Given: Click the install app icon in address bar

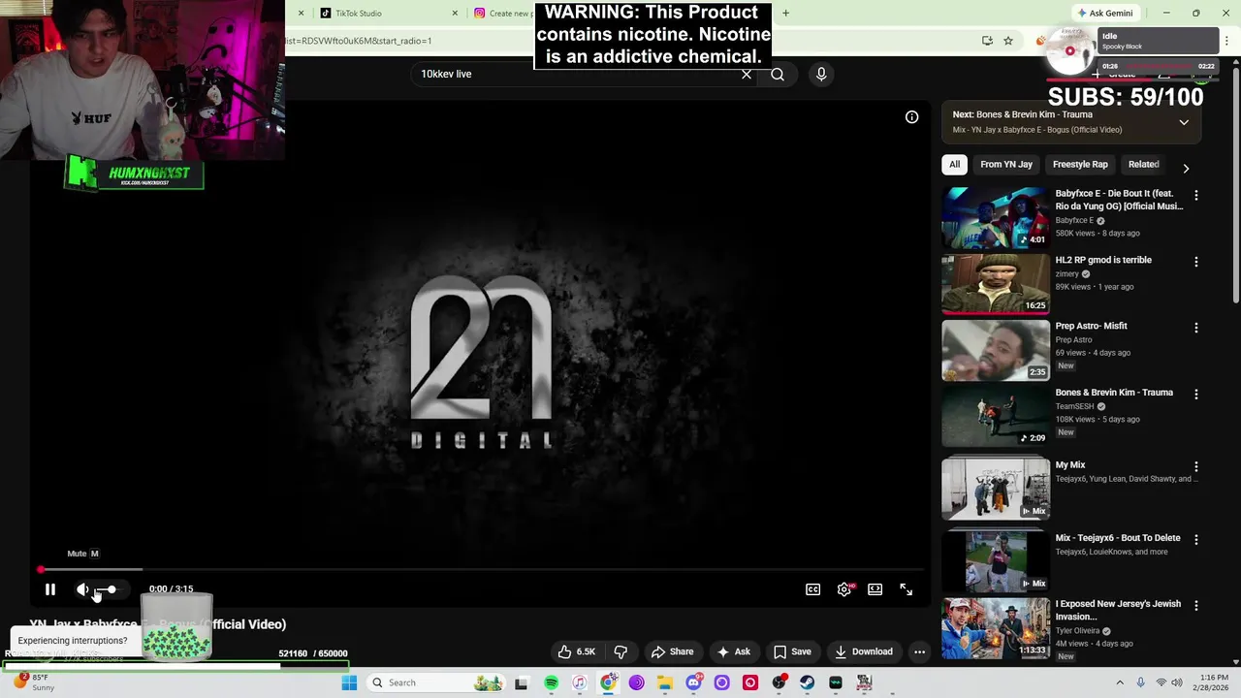Looking at the screenshot, I should click(987, 41).
